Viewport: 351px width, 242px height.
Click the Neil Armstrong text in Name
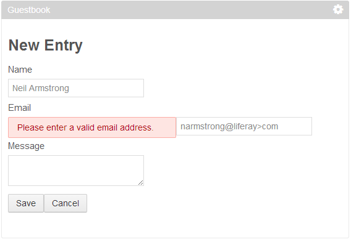(41, 88)
